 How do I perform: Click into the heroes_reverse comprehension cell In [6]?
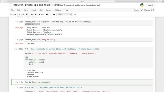click(88, 23)
